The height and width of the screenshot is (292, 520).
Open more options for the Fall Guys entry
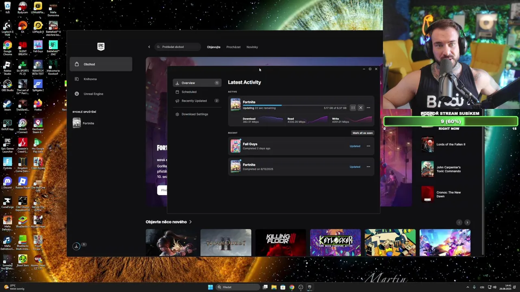[368, 146]
